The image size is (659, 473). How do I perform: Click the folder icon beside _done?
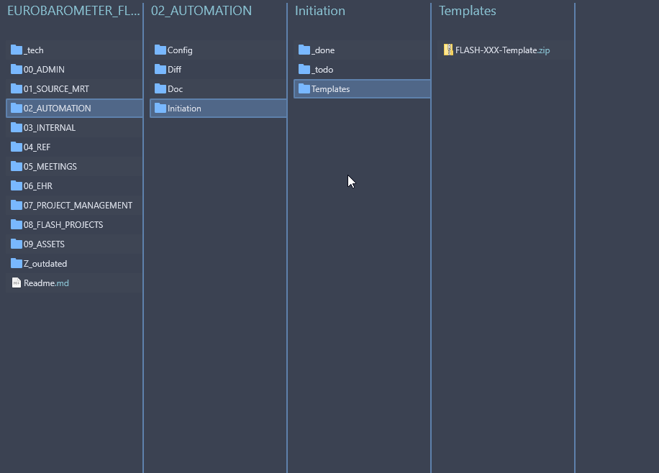point(304,50)
